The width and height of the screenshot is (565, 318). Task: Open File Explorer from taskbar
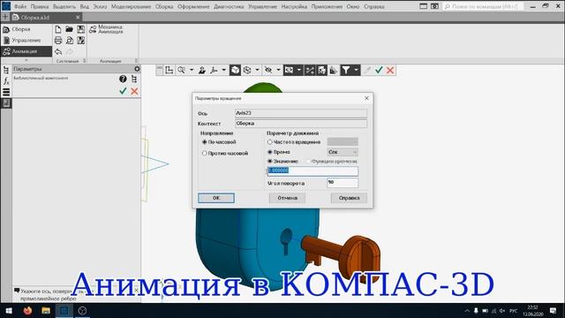pyautogui.click(x=46, y=310)
